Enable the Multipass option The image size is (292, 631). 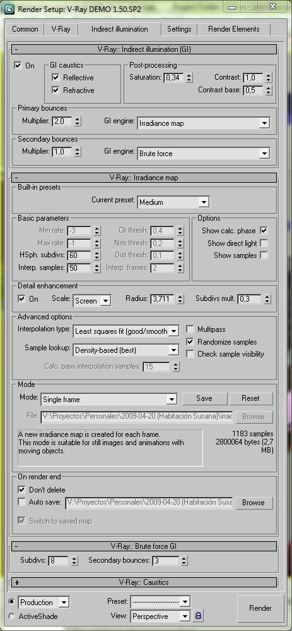pyautogui.click(x=190, y=329)
